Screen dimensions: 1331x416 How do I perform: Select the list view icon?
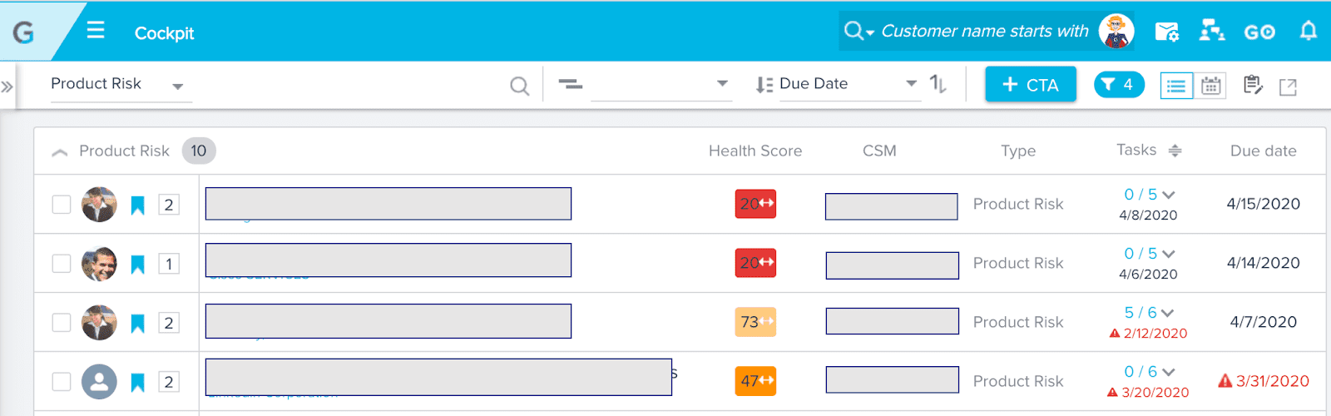tap(1176, 85)
